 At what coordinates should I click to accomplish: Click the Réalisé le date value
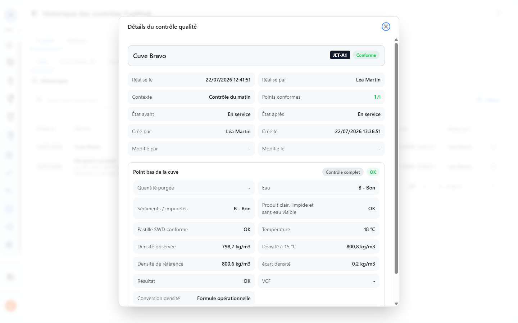coord(228,80)
